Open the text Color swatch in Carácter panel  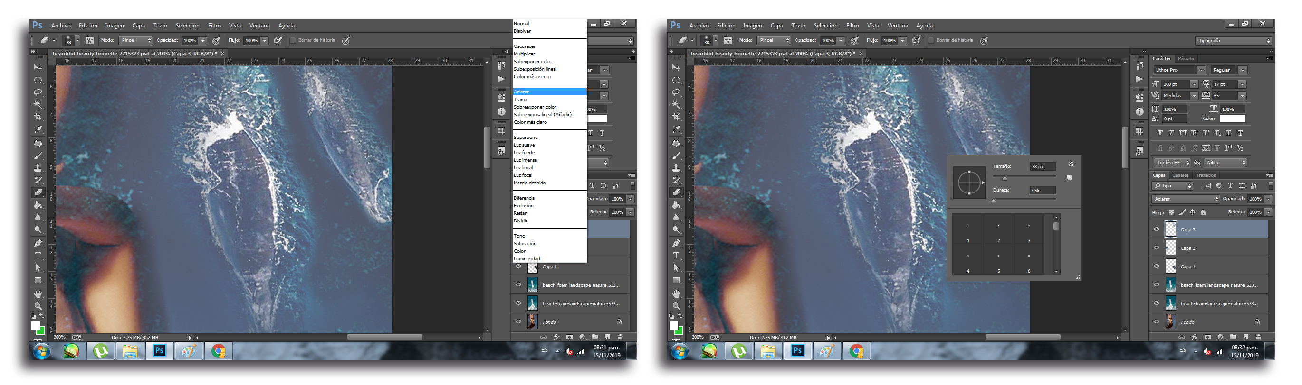tap(1232, 119)
